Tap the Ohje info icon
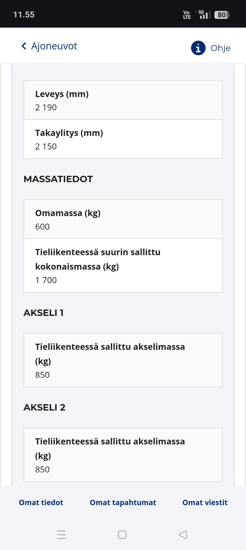Viewport: 246px width, 550px height. 198,48
